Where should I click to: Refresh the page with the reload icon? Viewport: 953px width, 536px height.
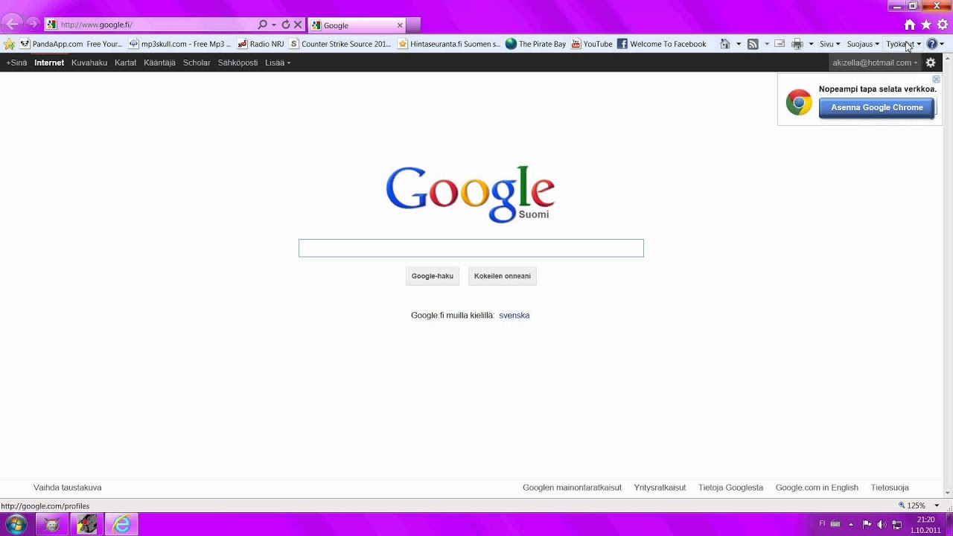(x=286, y=25)
